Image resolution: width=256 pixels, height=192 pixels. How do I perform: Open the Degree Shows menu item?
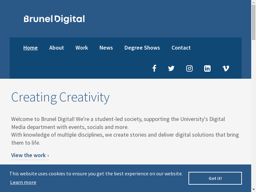[142, 48]
